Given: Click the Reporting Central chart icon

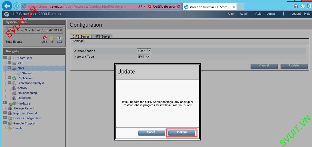Looking at the screenshot, I should tap(10, 114).
